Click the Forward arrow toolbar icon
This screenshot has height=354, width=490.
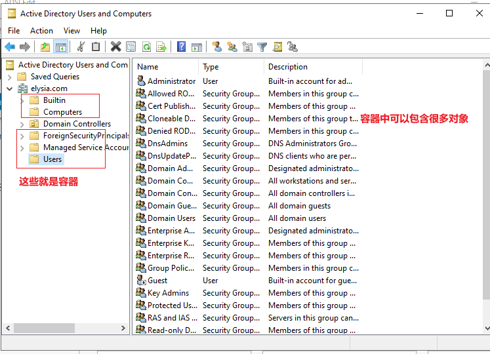click(25, 47)
